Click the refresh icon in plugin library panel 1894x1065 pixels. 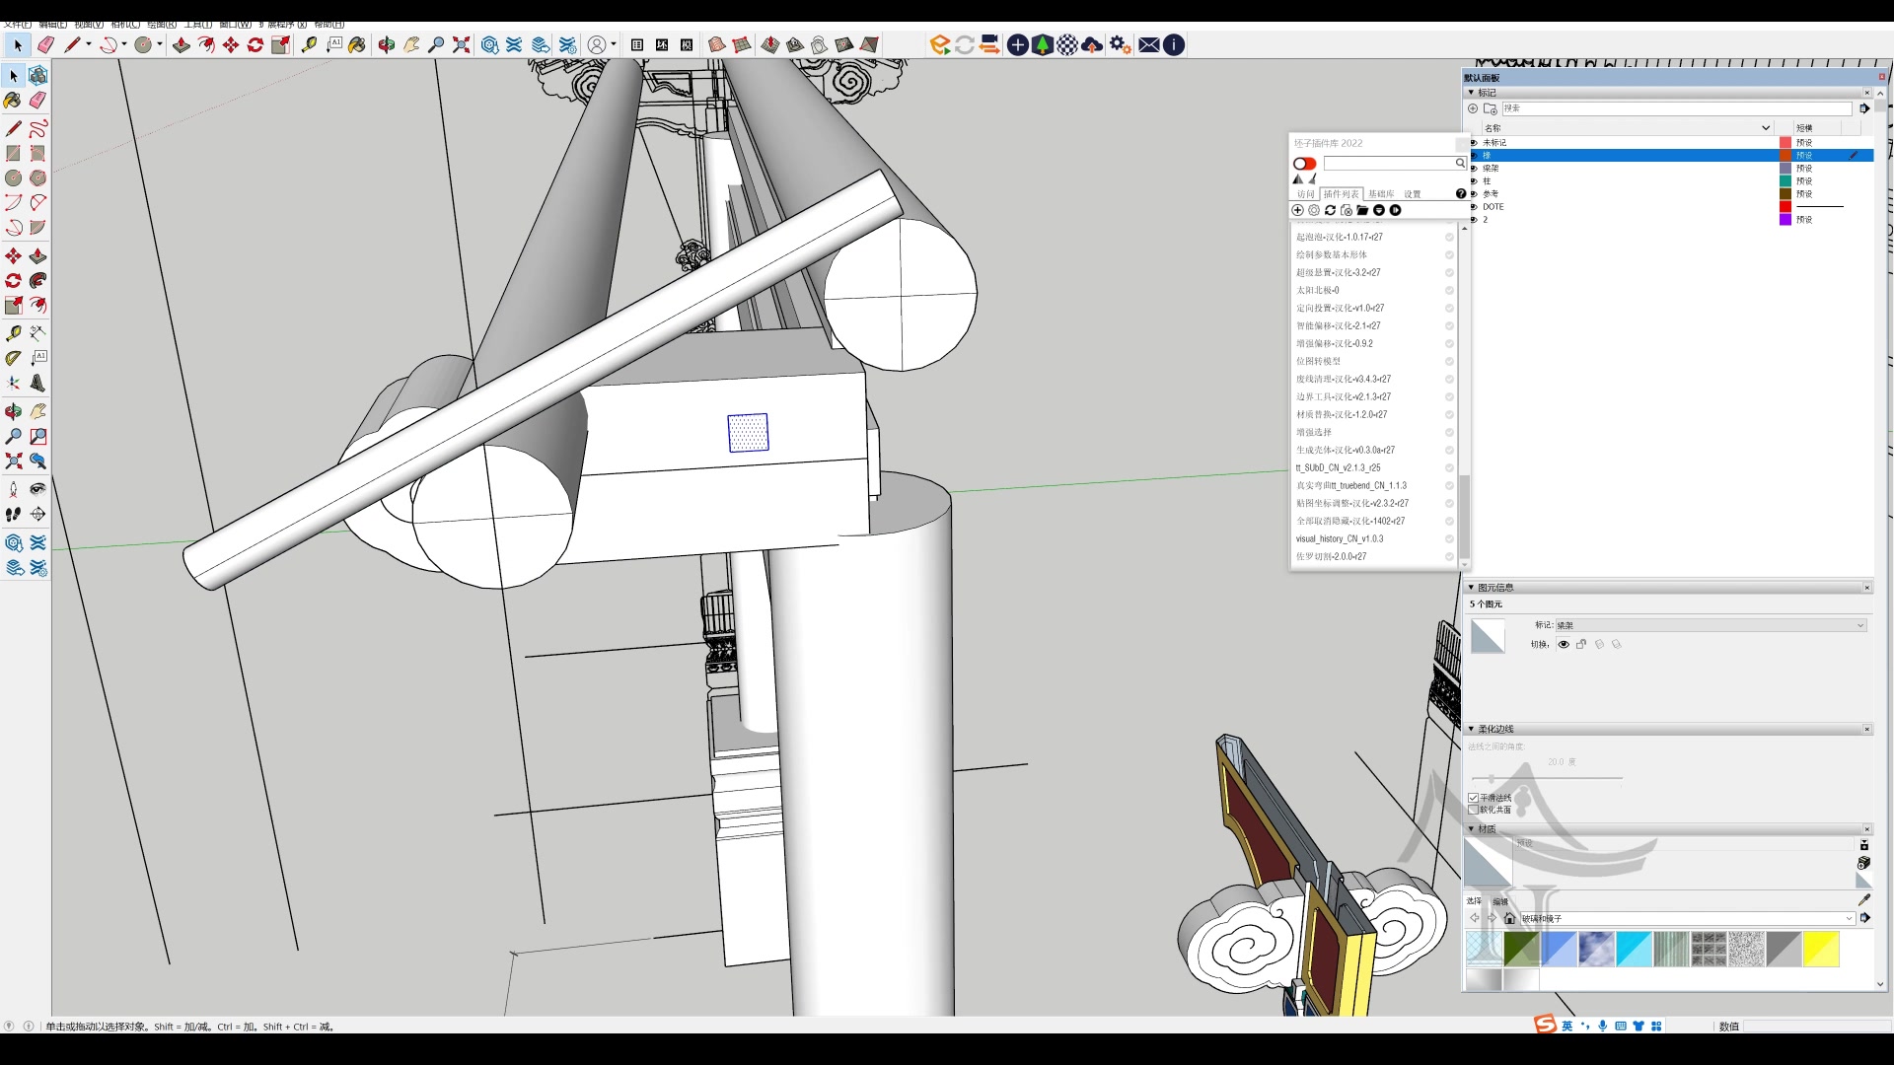tap(1330, 210)
